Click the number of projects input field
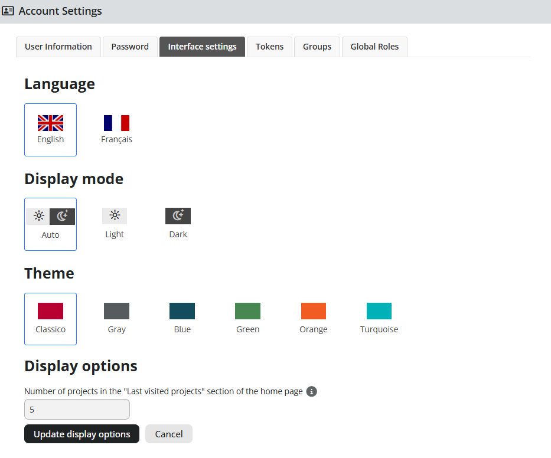The width and height of the screenshot is (551, 458). 77,409
